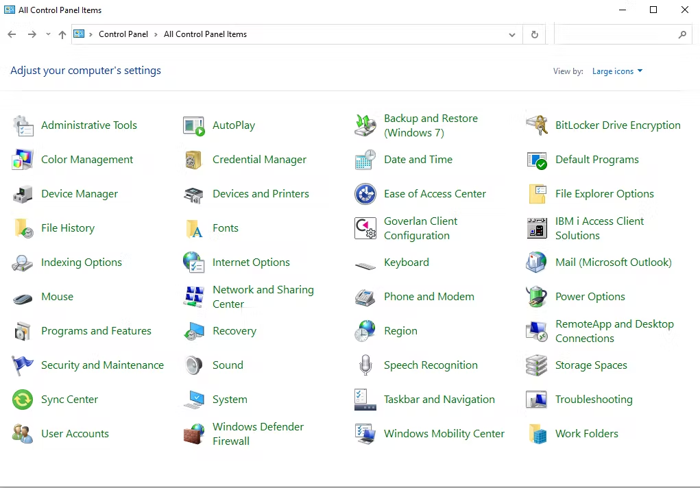Open the Credential Manager safe icon
Screen dimensions: 700x488
tap(194, 160)
